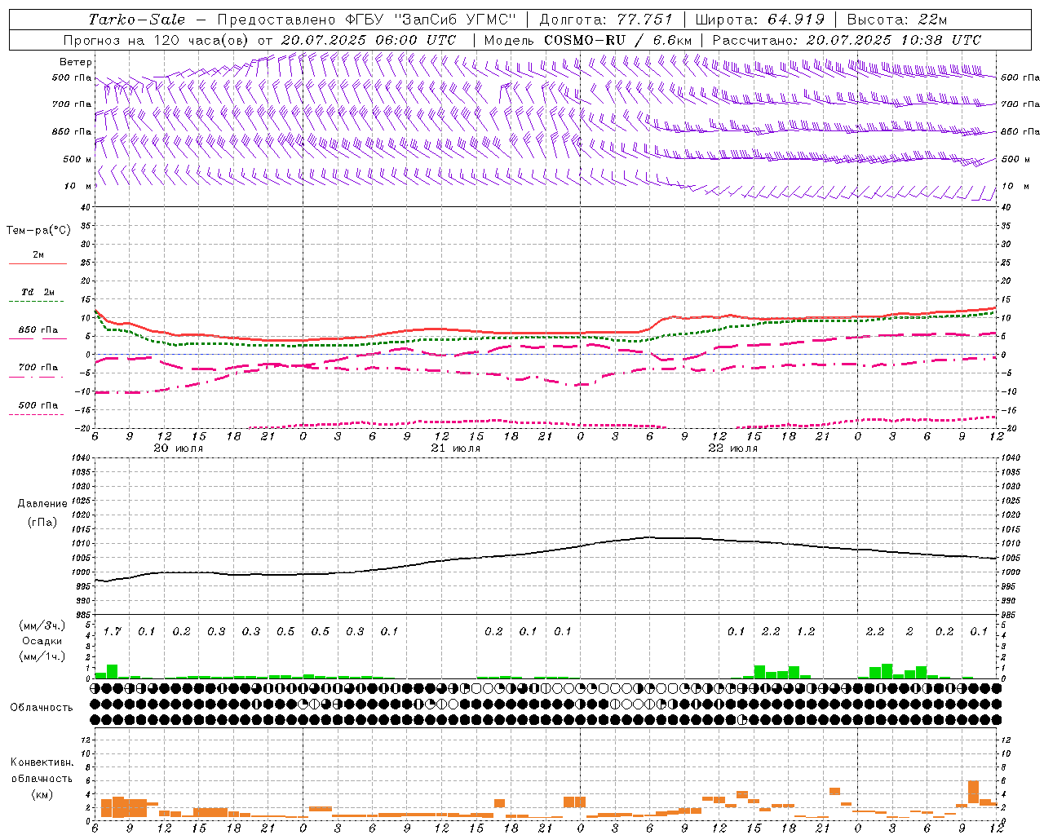
Task: Click the 22 июля date label
Action: click(732, 448)
